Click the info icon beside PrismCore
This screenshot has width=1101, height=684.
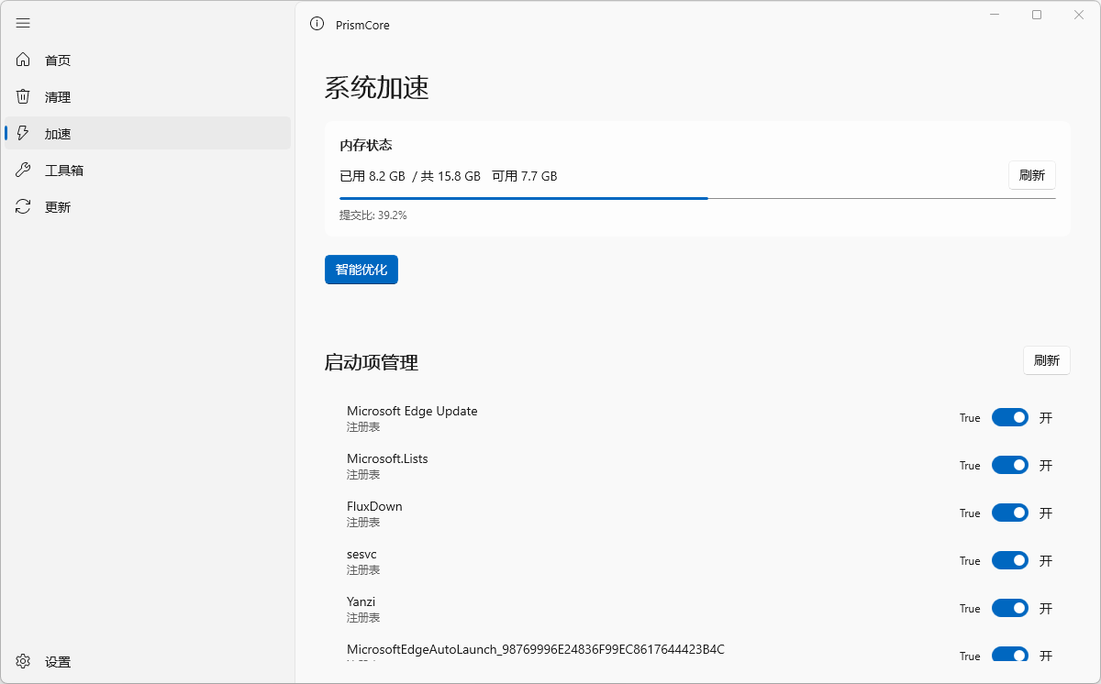click(317, 24)
